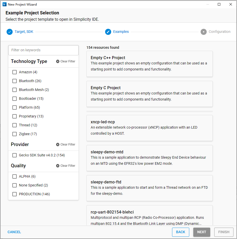Tick the Gecko SDK Suite v4.0.2 checkbox
This screenshot has height=239, width=237.
click(15, 155)
